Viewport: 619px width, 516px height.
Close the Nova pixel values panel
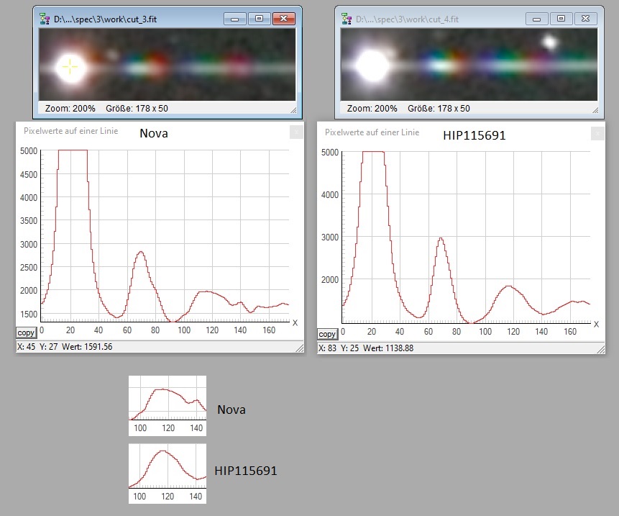[296, 132]
